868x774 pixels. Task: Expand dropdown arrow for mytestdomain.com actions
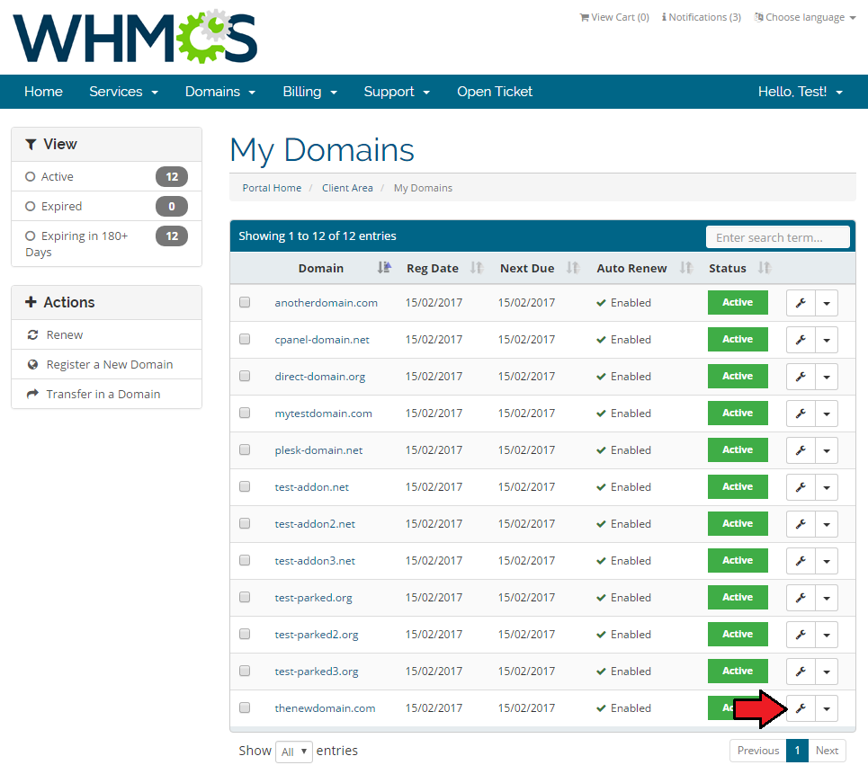[827, 414]
